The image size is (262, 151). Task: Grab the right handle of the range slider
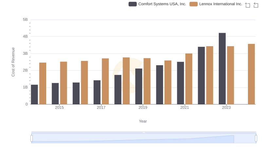point(256,138)
